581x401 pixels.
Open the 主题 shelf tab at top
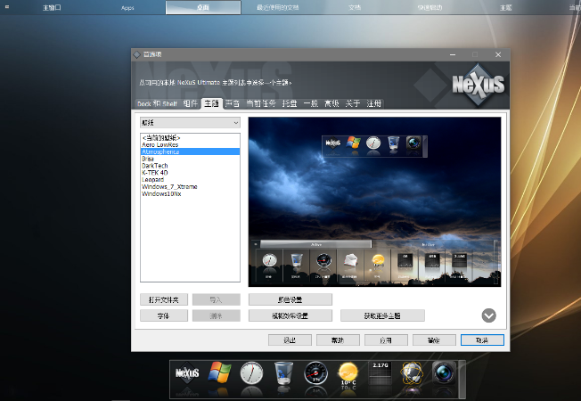pos(505,7)
